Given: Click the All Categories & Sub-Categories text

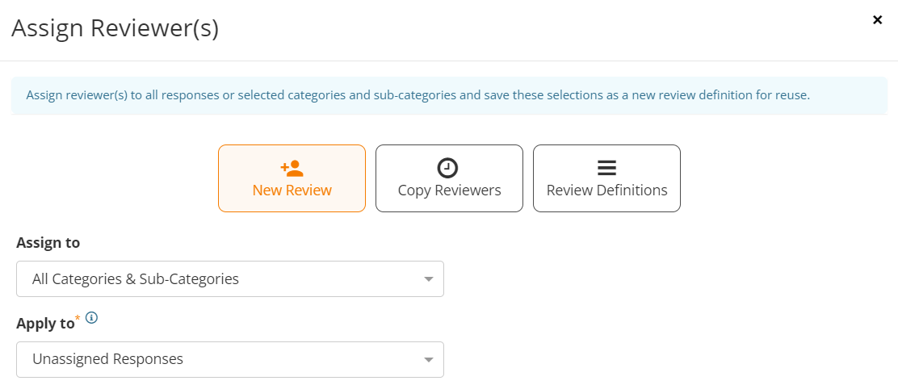Looking at the screenshot, I should pyautogui.click(x=136, y=279).
